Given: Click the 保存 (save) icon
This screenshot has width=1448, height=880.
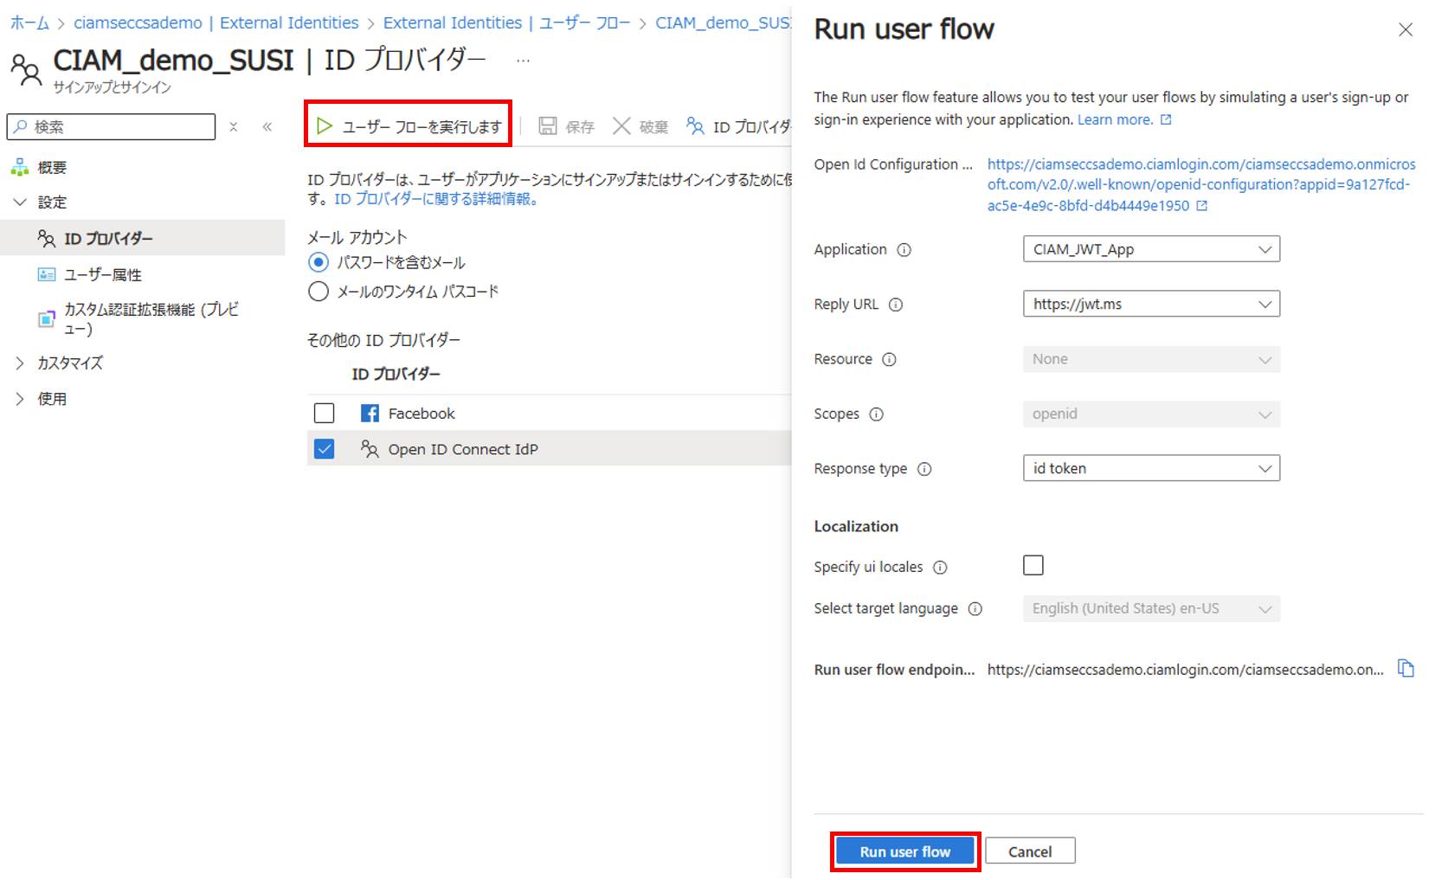Looking at the screenshot, I should coord(548,125).
